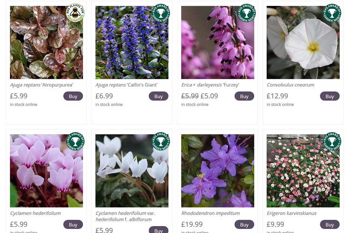Click the Award of Garden Merit badge on Catlin's Giant

click(161, 13)
